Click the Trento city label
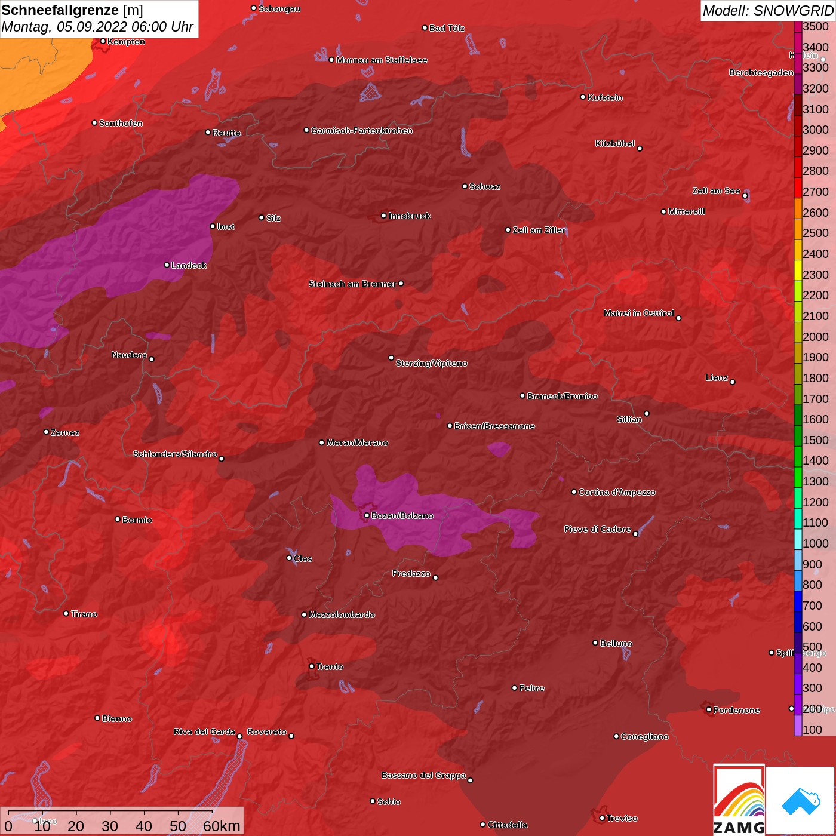Viewport: 836px width, 836px height. coord(330,666)
